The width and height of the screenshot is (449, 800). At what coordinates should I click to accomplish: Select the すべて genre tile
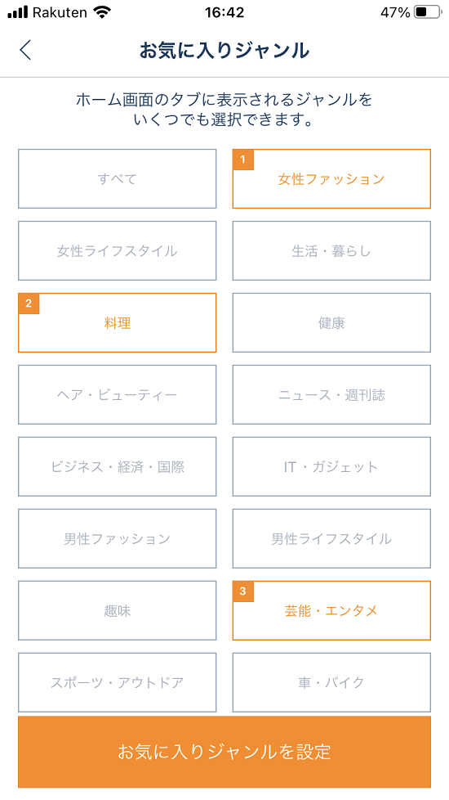pyautogui.click(x=117, y=178)
